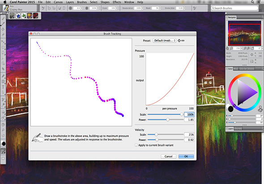Switch to the Mixer tab
This screenshot has width=264, height=184.
pyautogui.click(x=236, y=69)
